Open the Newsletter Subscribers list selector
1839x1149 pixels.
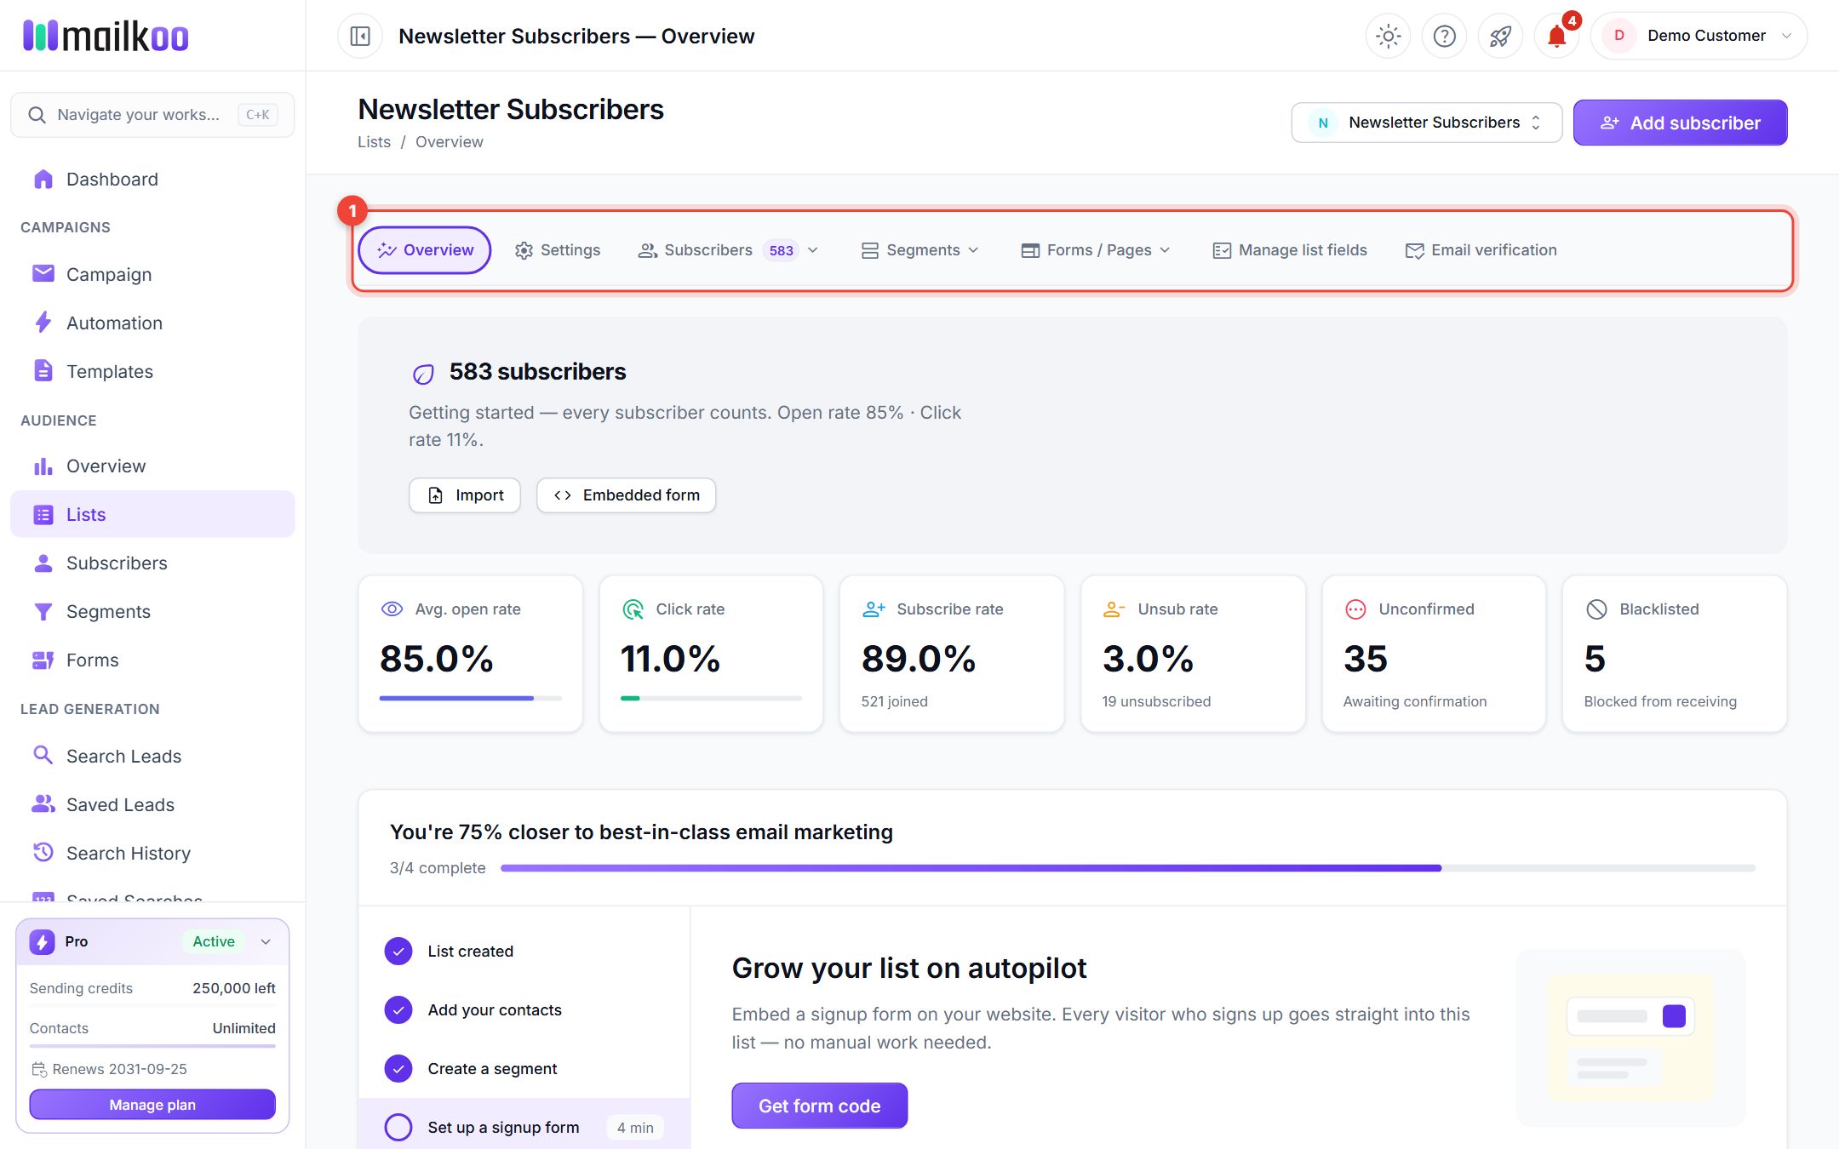point(1427,123)
